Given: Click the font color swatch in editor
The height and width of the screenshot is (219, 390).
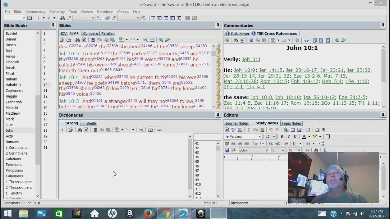Looking at the screenshot, I should point(304,137).
